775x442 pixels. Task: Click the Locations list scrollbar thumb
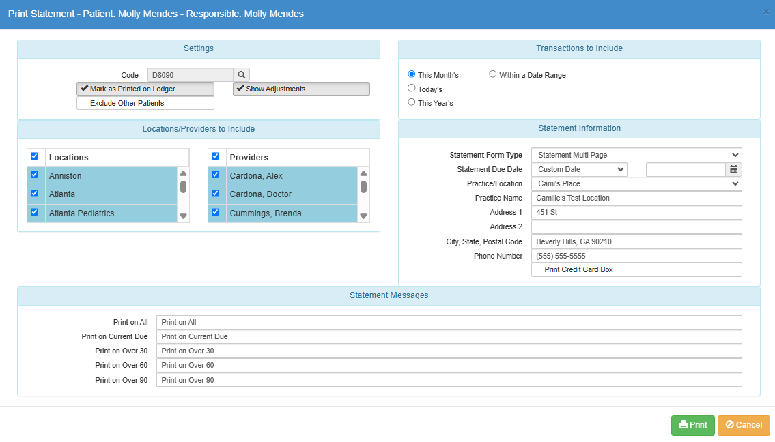click(x=184, y=187)
